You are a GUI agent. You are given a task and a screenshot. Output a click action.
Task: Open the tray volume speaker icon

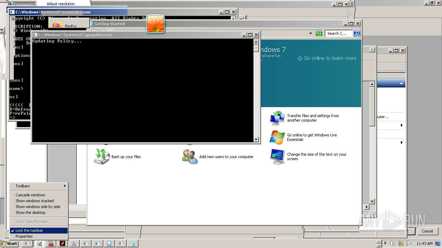click(393, 244)
